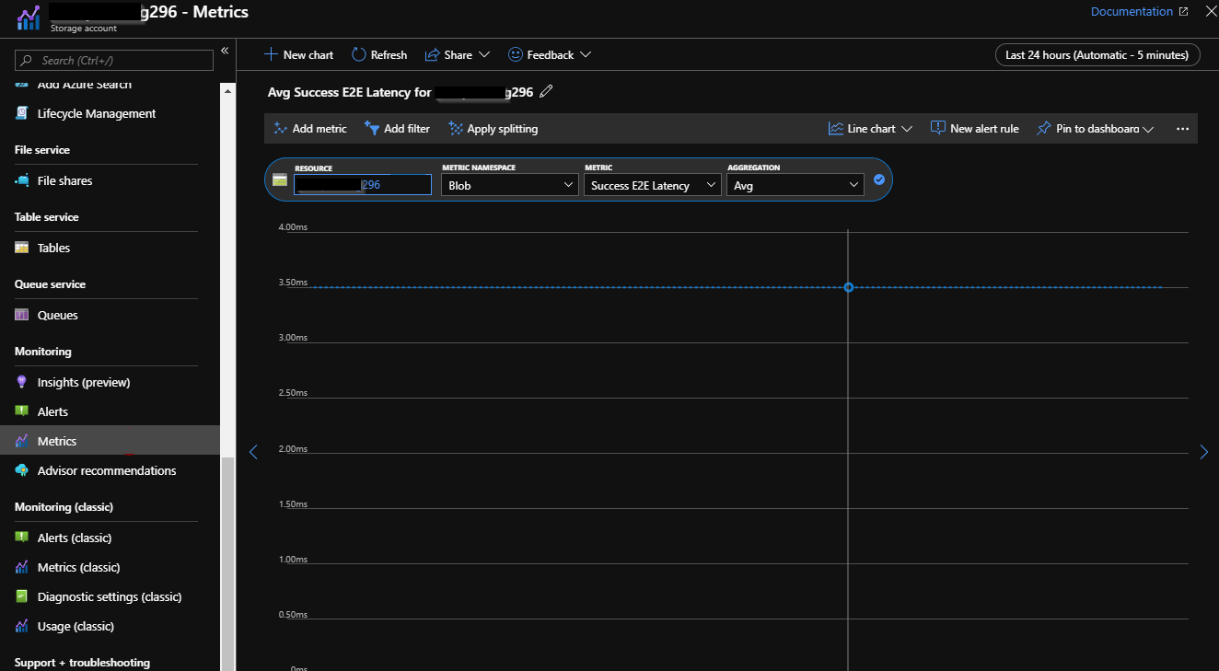Click the Queues icon

pos(22,315)
